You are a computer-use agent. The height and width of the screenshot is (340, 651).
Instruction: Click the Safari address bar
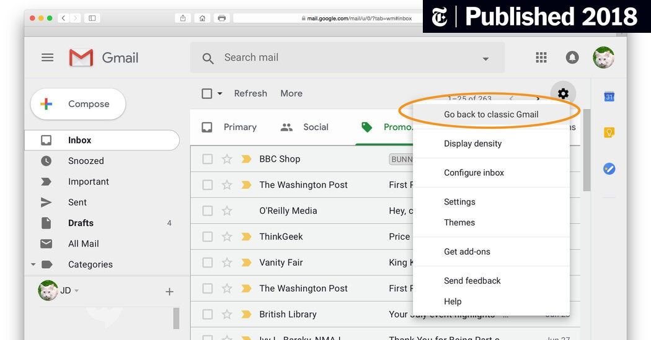328,18
